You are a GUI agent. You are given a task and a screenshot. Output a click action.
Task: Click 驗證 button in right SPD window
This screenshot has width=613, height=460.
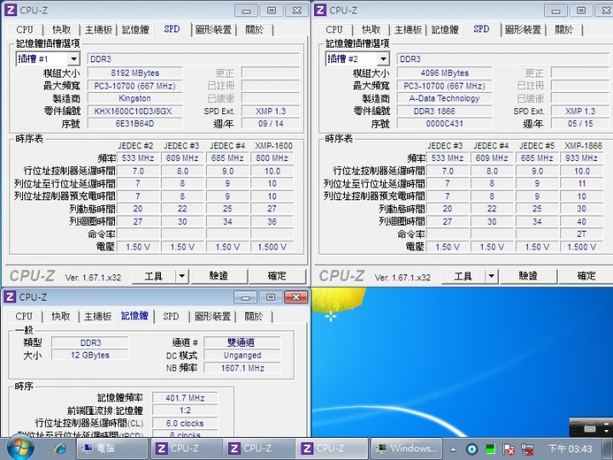click(x=528, y=276)
